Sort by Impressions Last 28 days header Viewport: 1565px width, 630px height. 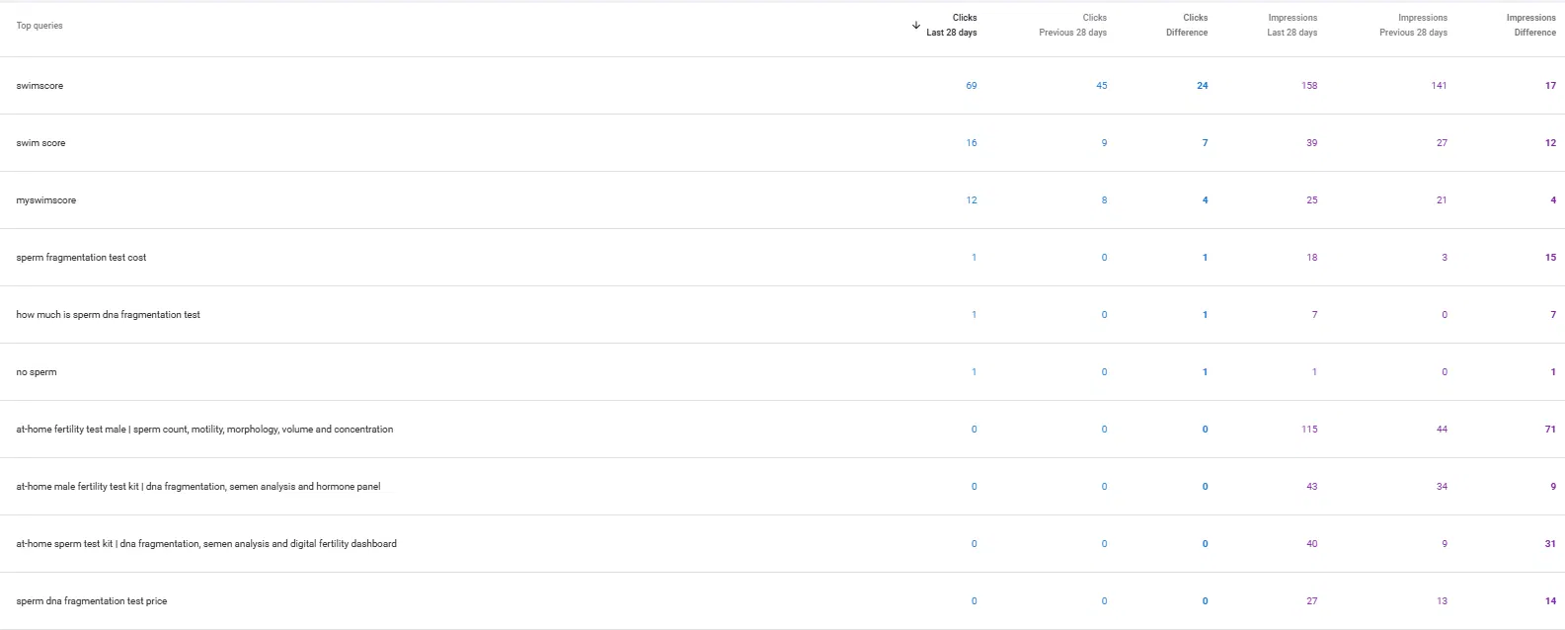(x=1292, y=25)
